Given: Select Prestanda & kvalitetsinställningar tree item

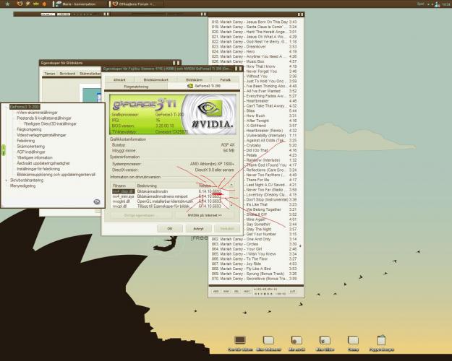Looking at the screenshot, I should 44,118.
